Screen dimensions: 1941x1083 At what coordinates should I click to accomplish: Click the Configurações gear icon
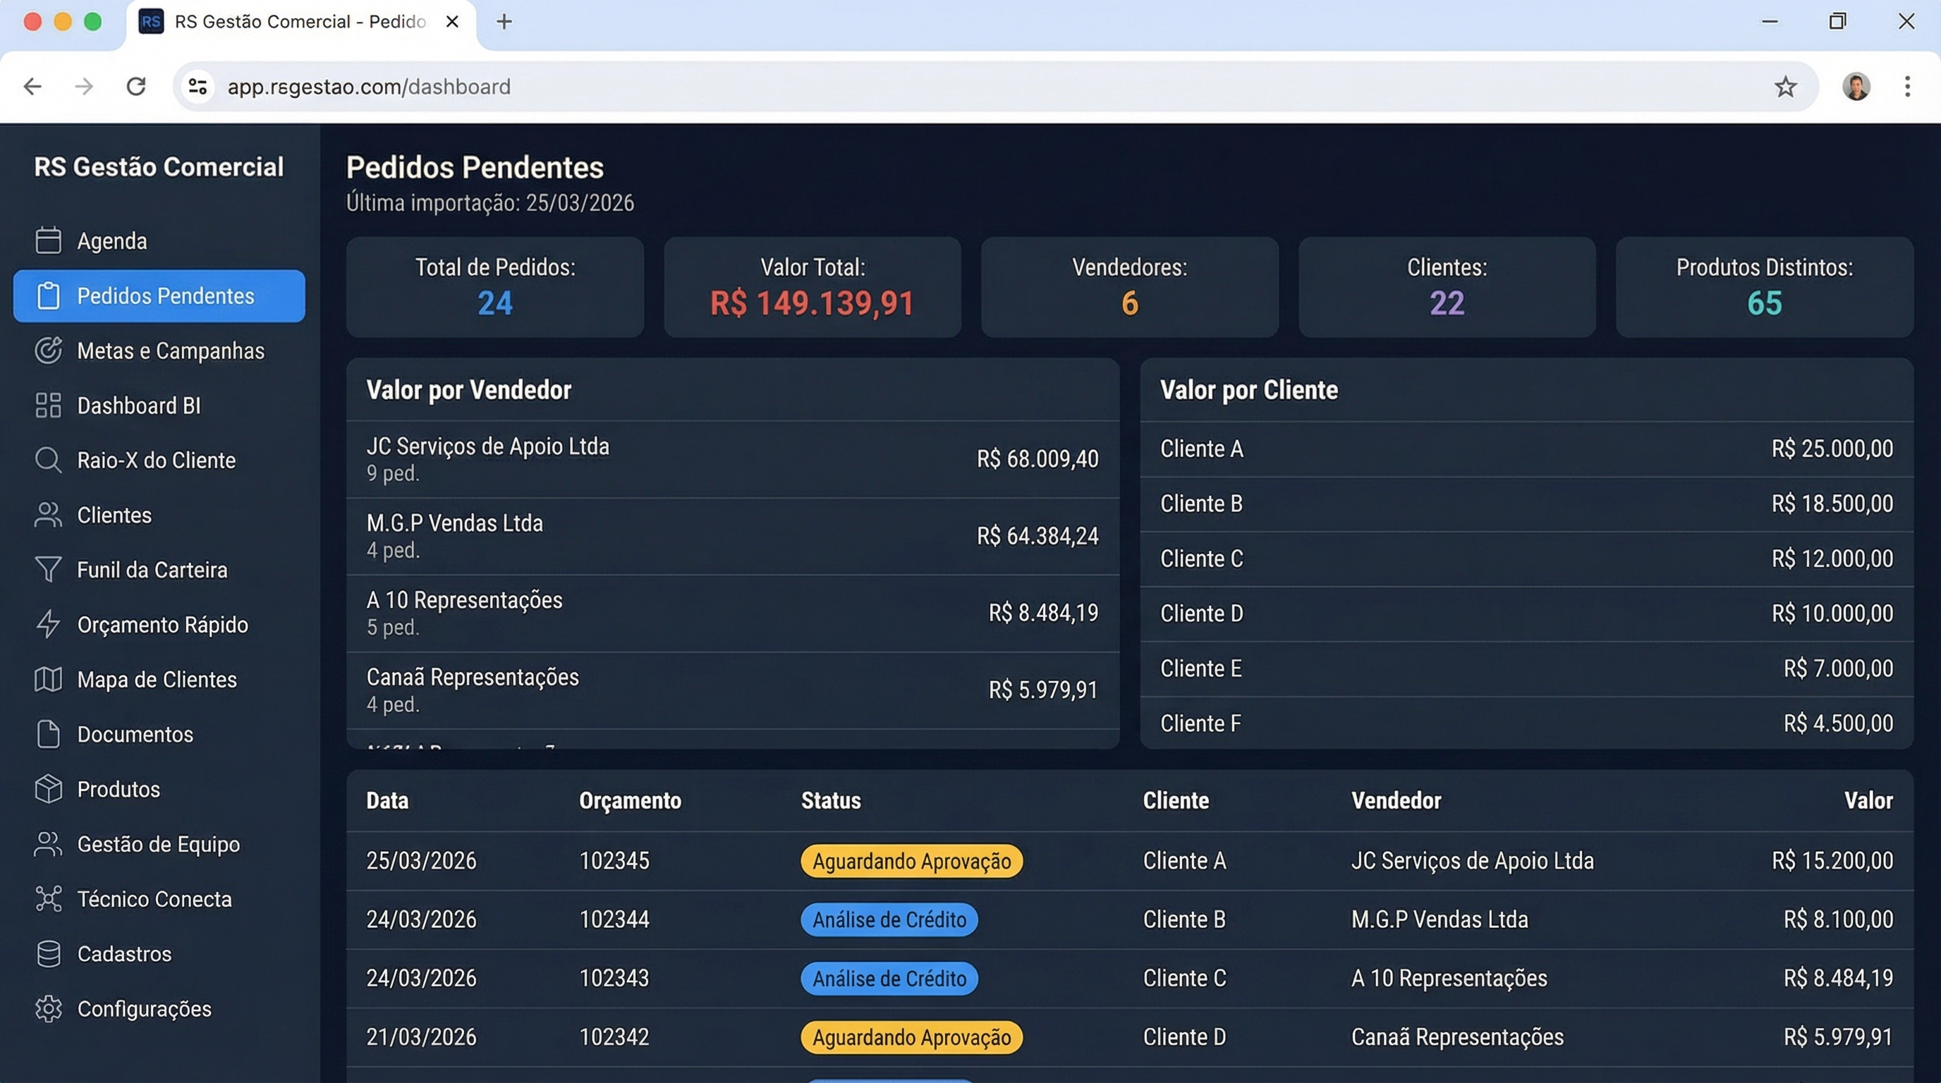pos(48,1008)
